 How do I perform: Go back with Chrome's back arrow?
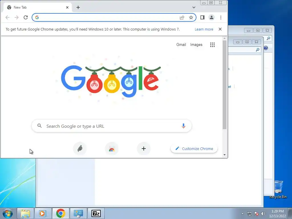coord(7,17)
